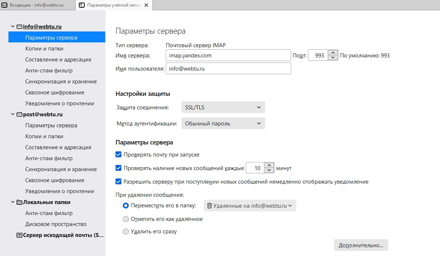Screen dimensions: 440x256
Task: Increase port number with up arrow
Action: (x=333, y=53)
